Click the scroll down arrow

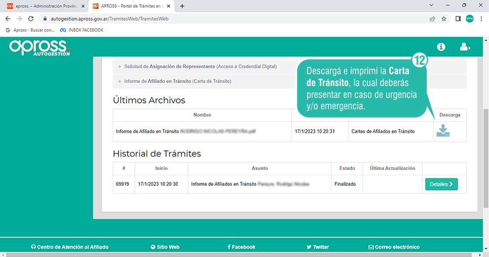coord(486,249)
